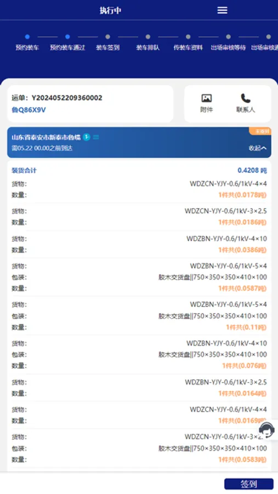Select the 出场审核等待 step dot
Screen dimensions: 278x494
[x=228, y=37]
